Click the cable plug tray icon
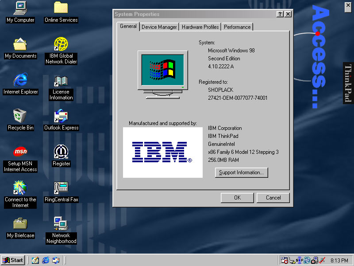This screenshot has height=266, width=354. (x=292, y=261)
